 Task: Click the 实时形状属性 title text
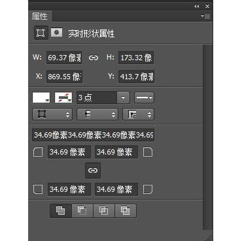[92, 33]
